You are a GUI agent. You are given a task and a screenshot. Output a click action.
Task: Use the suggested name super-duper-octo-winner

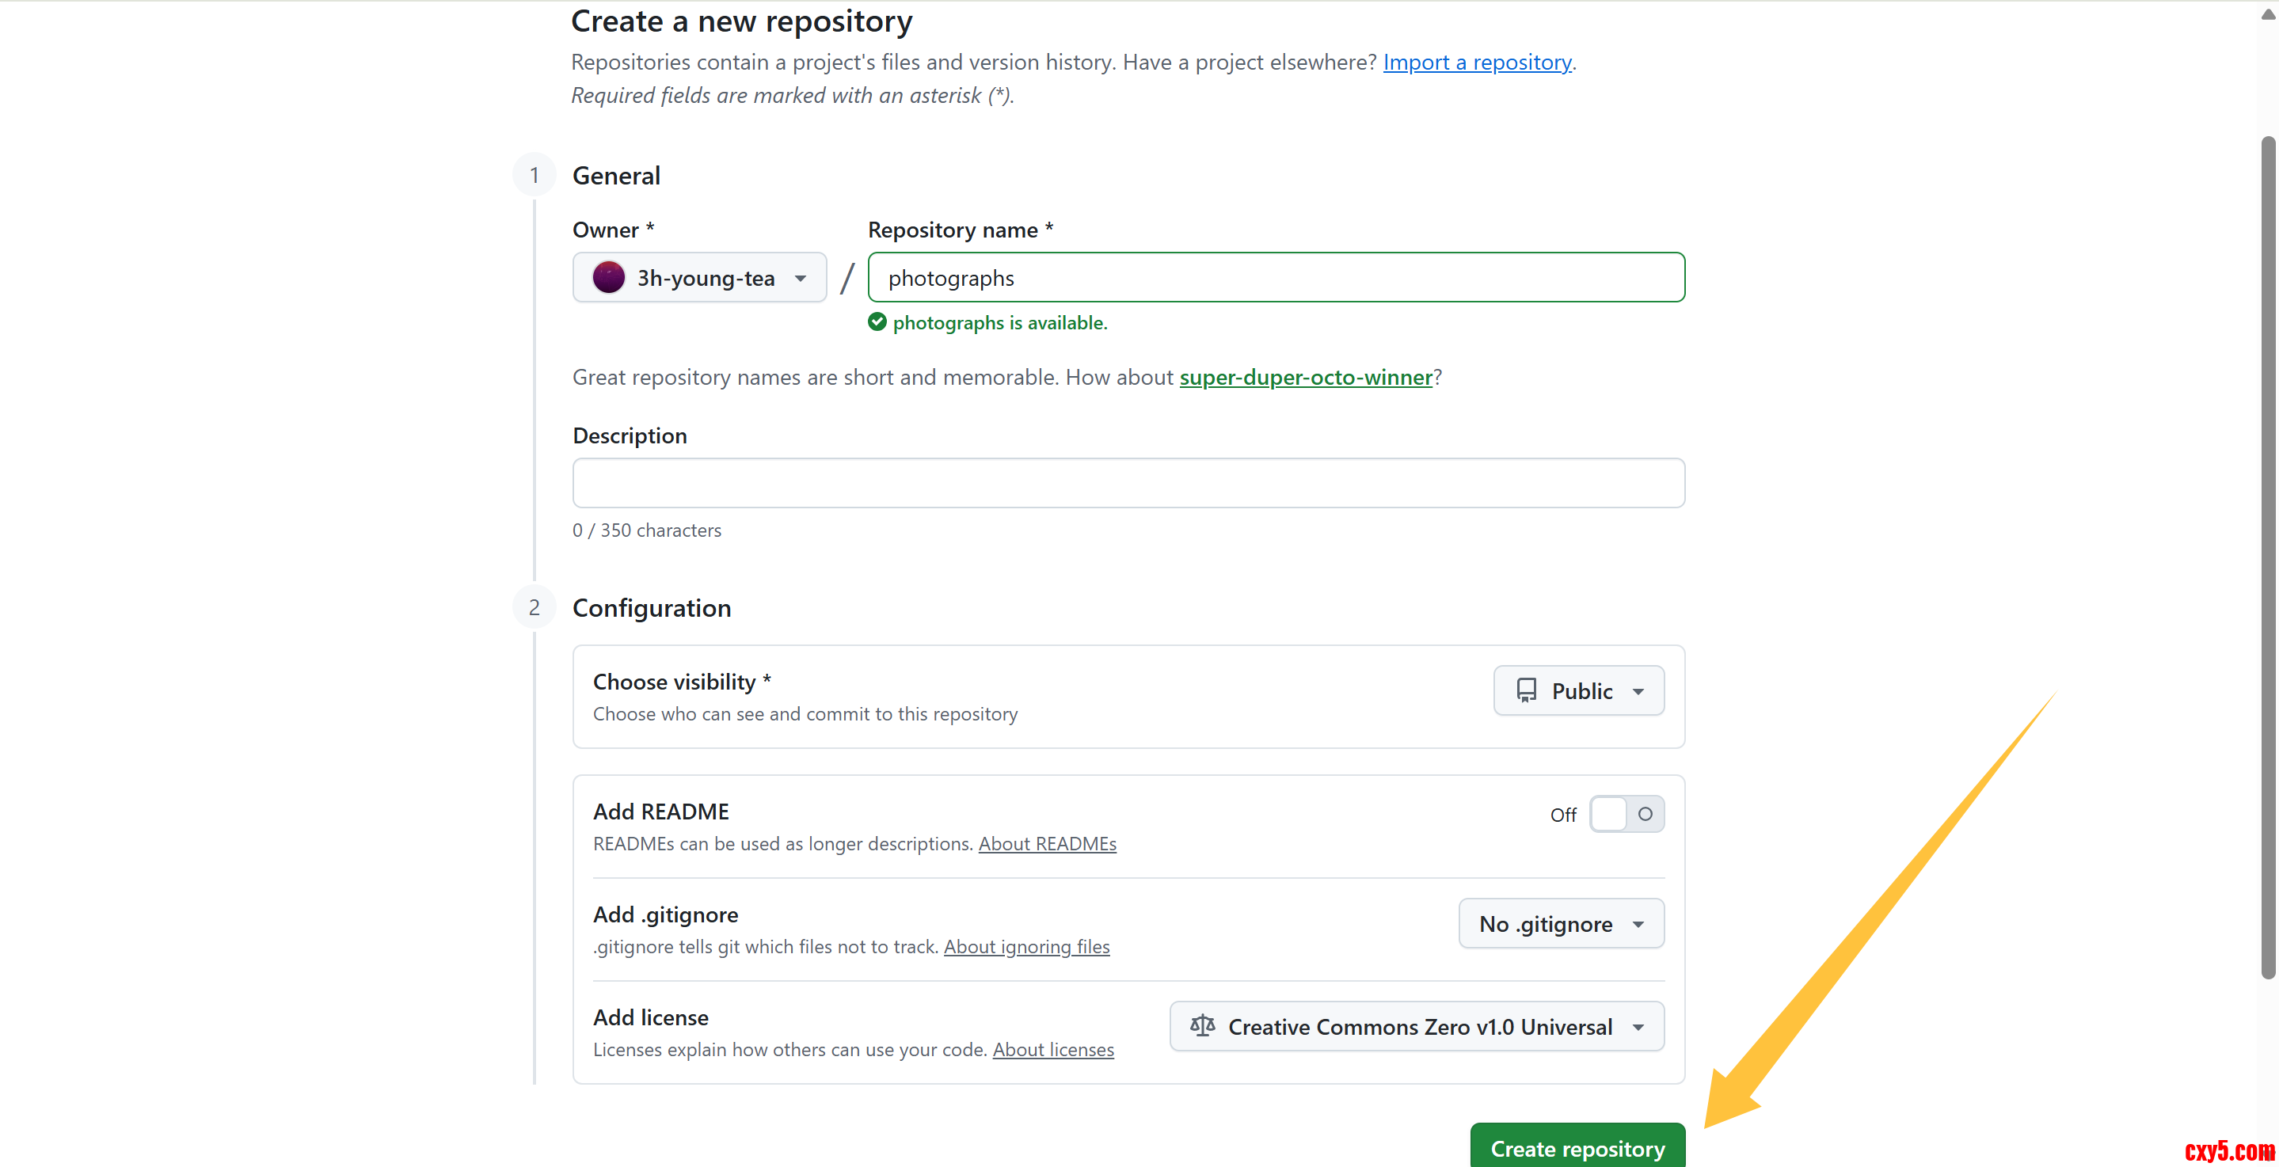coord(1305,377)
